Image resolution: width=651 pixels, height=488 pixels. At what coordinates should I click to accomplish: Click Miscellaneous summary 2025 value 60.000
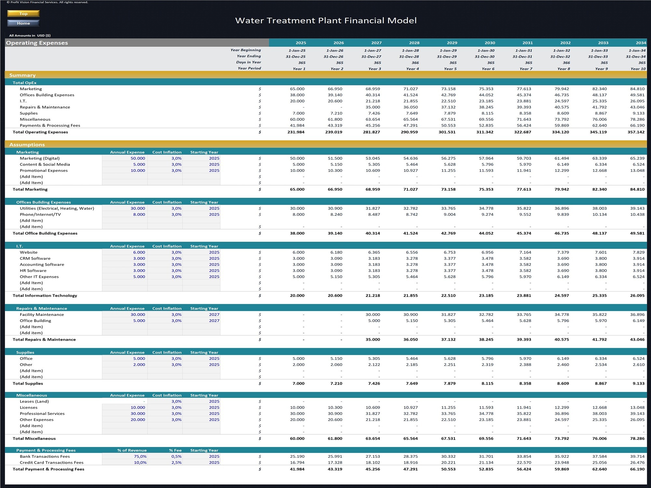click(297, 119)
